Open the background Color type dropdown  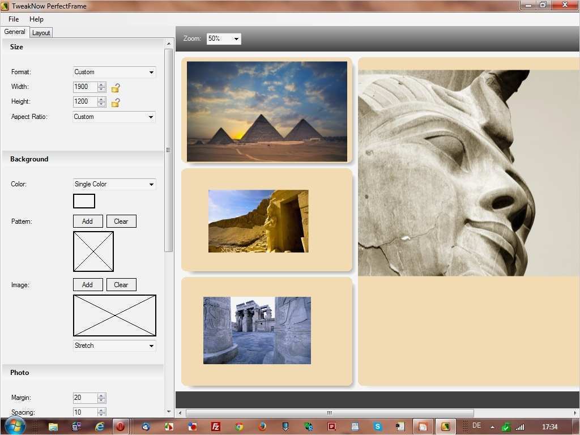tap(114, 184)
